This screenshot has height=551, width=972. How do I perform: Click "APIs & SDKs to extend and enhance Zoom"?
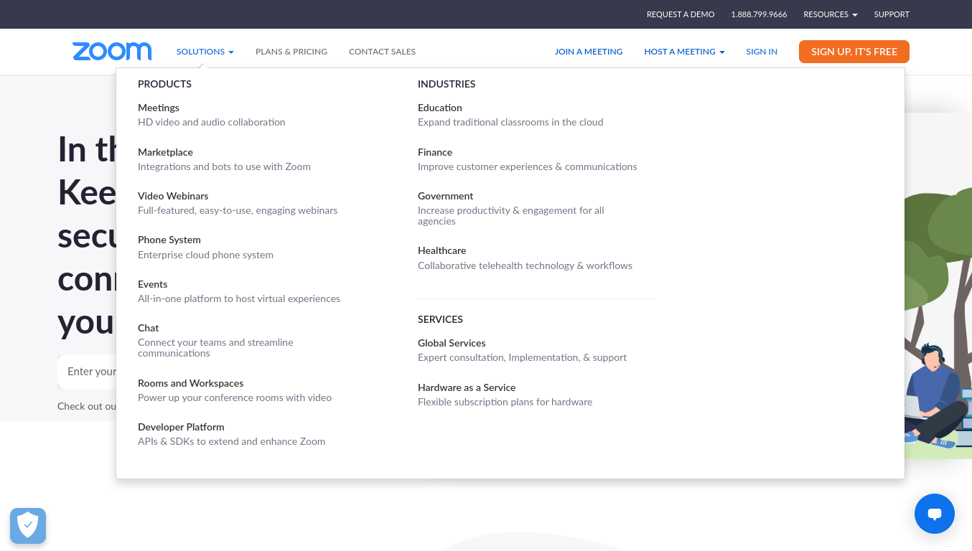click(x=231, y=441)
